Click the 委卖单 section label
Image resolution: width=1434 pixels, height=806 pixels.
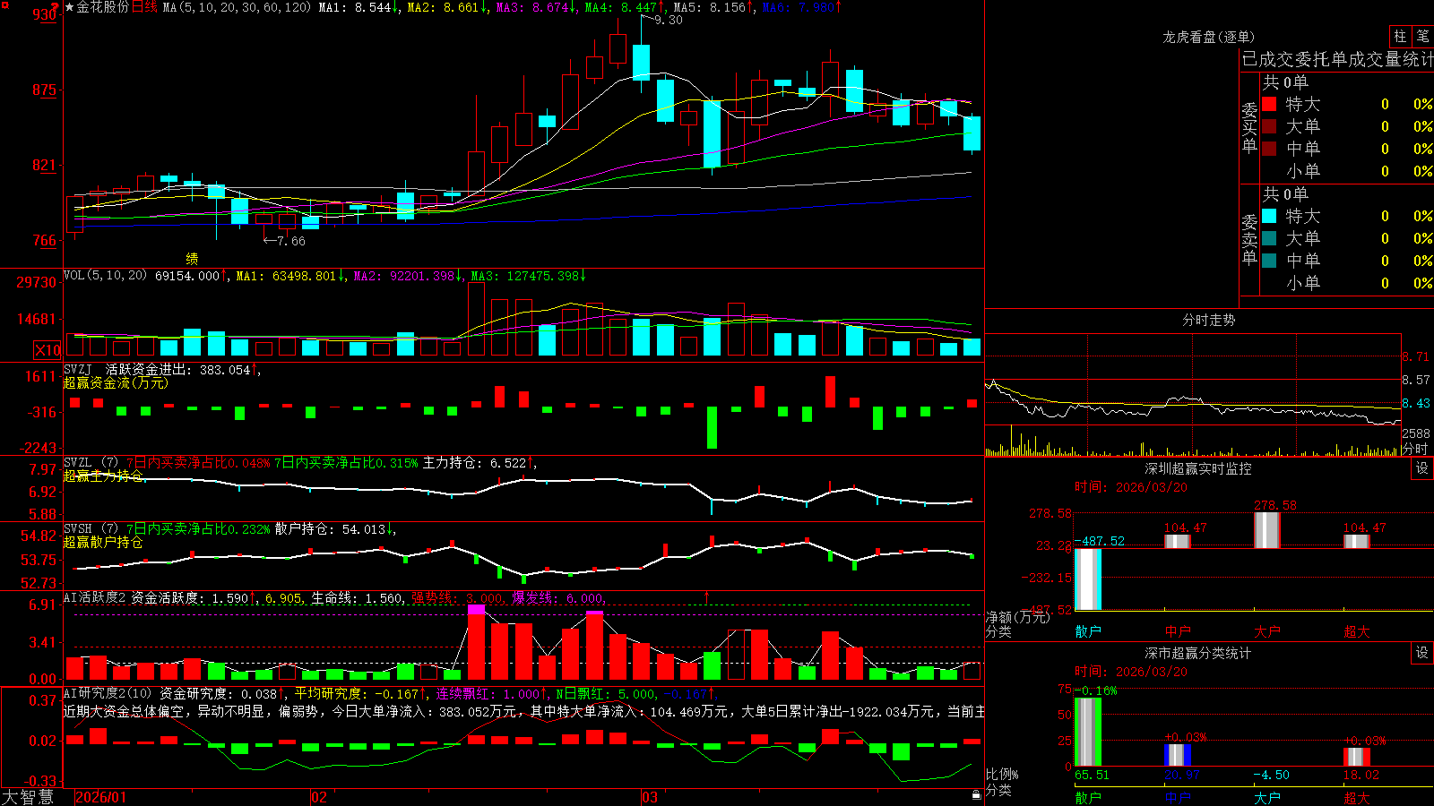(1249, 239)
